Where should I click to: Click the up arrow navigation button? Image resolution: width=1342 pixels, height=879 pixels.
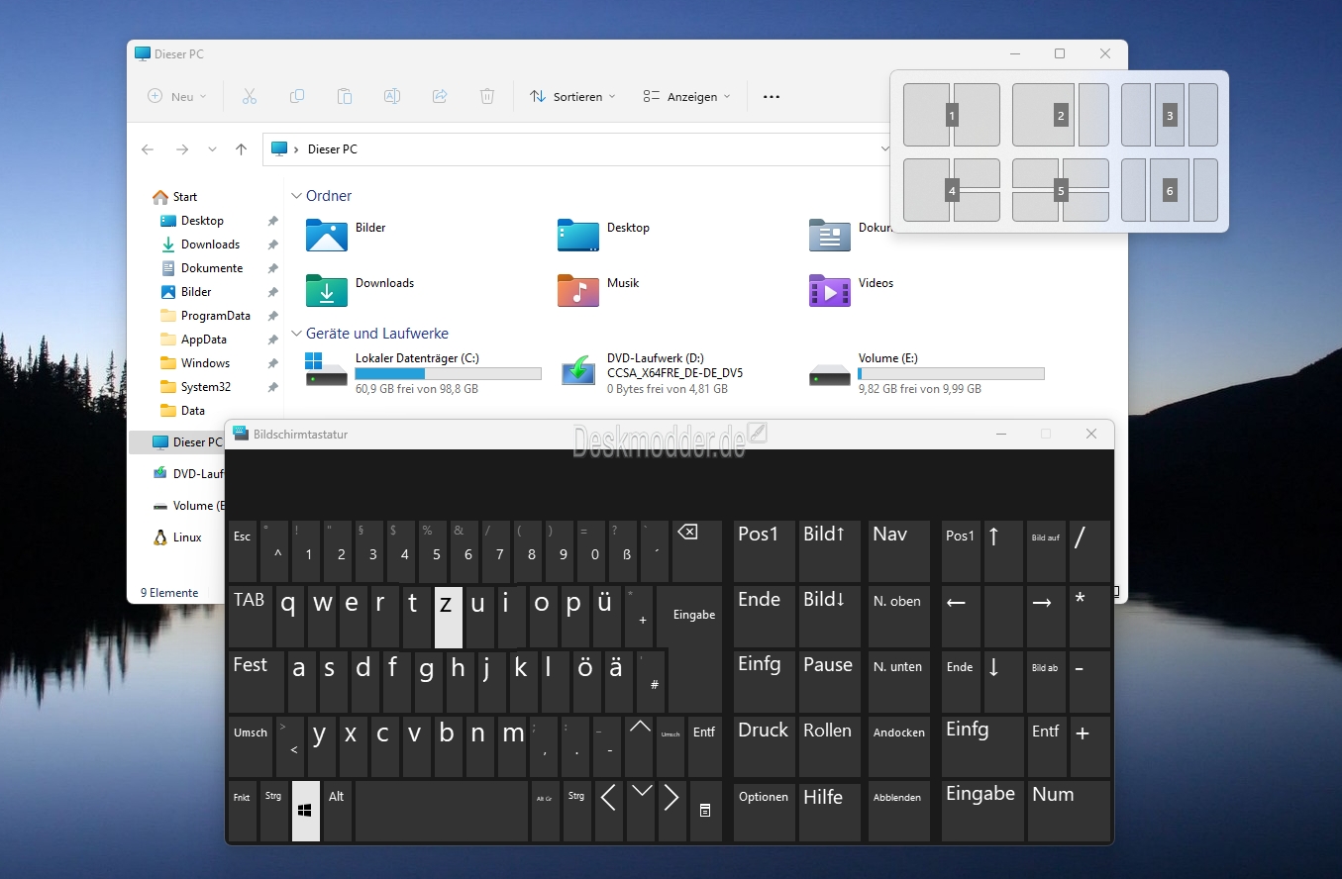point(241,149)
